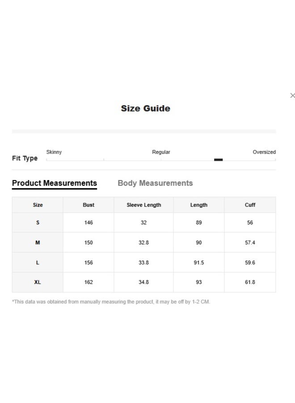295x403 pixels.
Task: Select the S size row label
Action: 38,223
